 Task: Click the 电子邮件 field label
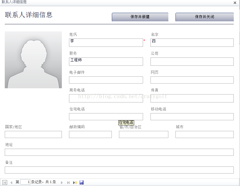77,72
